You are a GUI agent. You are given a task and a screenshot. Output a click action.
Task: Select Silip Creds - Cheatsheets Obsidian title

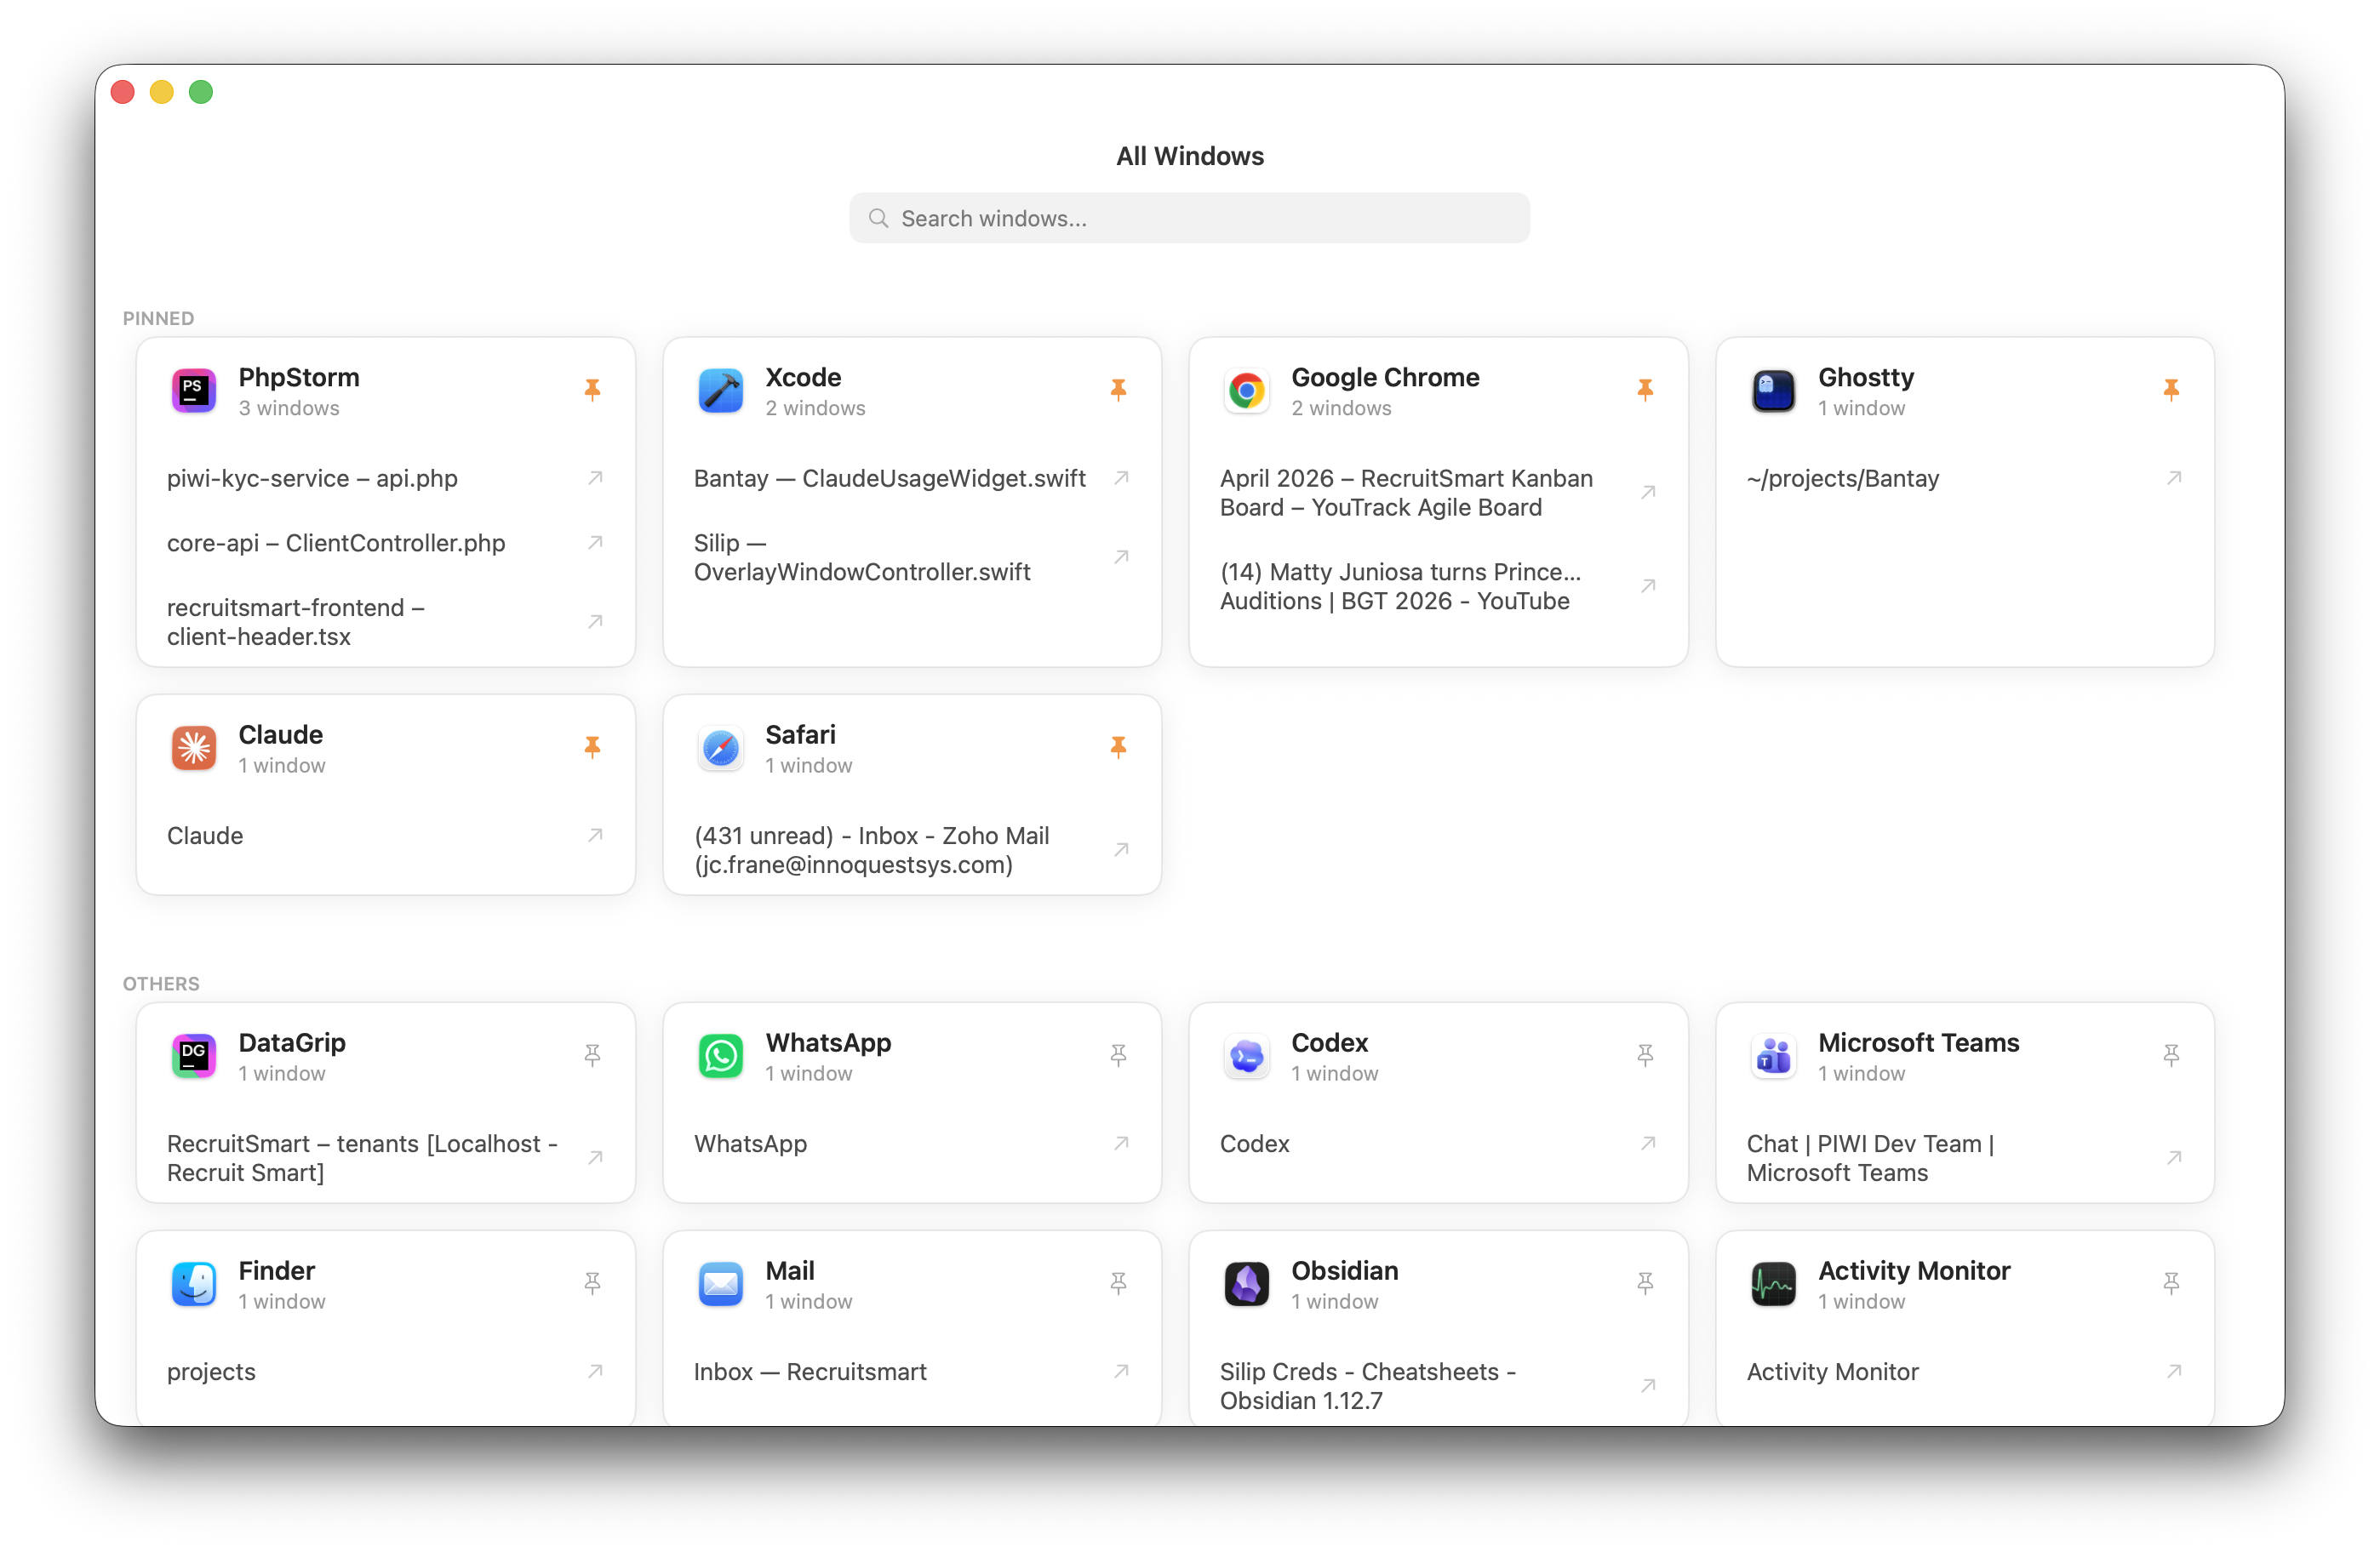coord(1367,1386)
